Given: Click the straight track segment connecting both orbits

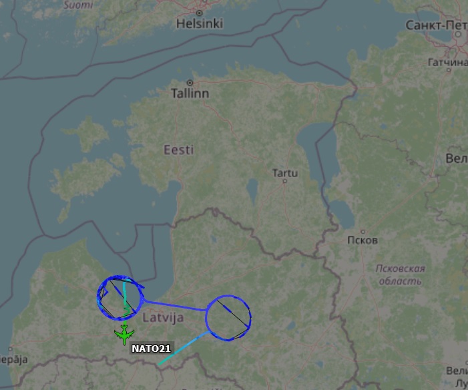Looking at the screenshot, I should pyautogui.click(x=175, y=305).
